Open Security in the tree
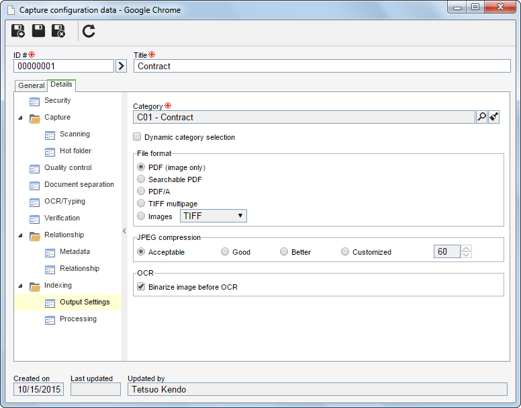The image size is (521, 408). [58, 100]
